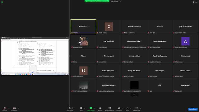Click the viewing Rahmarni S.'s screen banner
This screenshot has width=199, height=112.
(x=97, y=1)
